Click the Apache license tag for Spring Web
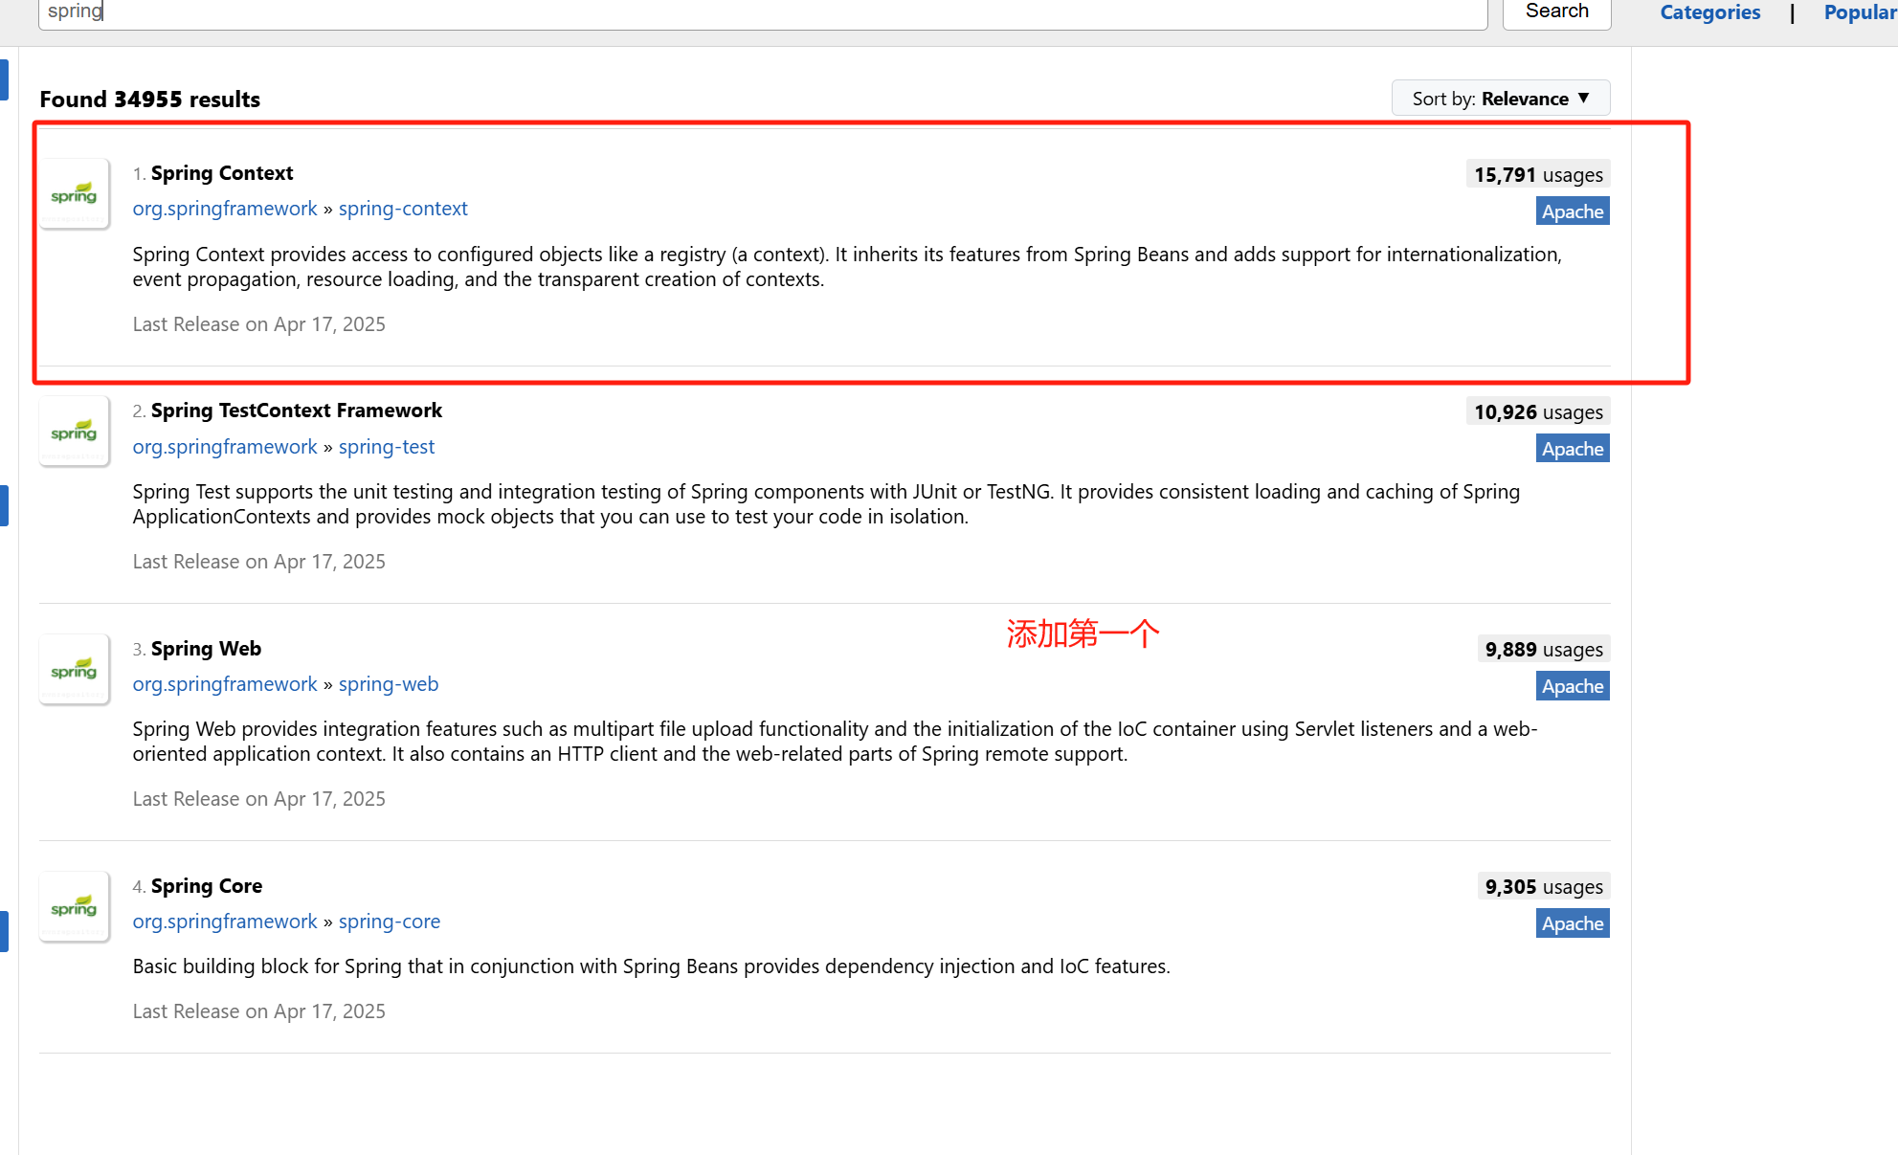Image resolution: width=1898 pixels, height=1155 pixels. point(1573,686)
